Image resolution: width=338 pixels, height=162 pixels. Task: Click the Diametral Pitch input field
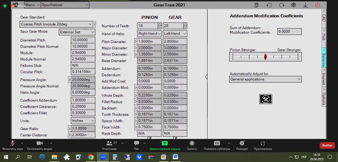pyautogui.click(x=83, y=40)
